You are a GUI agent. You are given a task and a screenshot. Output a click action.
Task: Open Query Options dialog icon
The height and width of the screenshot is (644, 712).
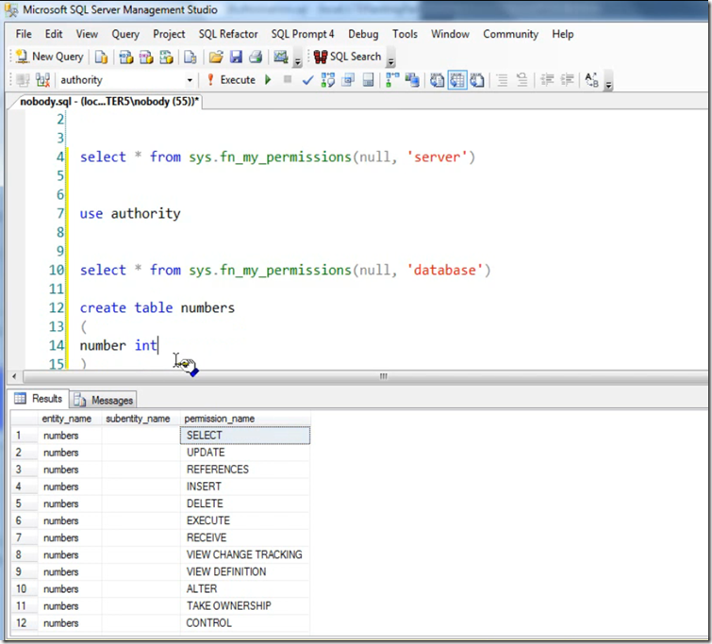pos(348,80)
